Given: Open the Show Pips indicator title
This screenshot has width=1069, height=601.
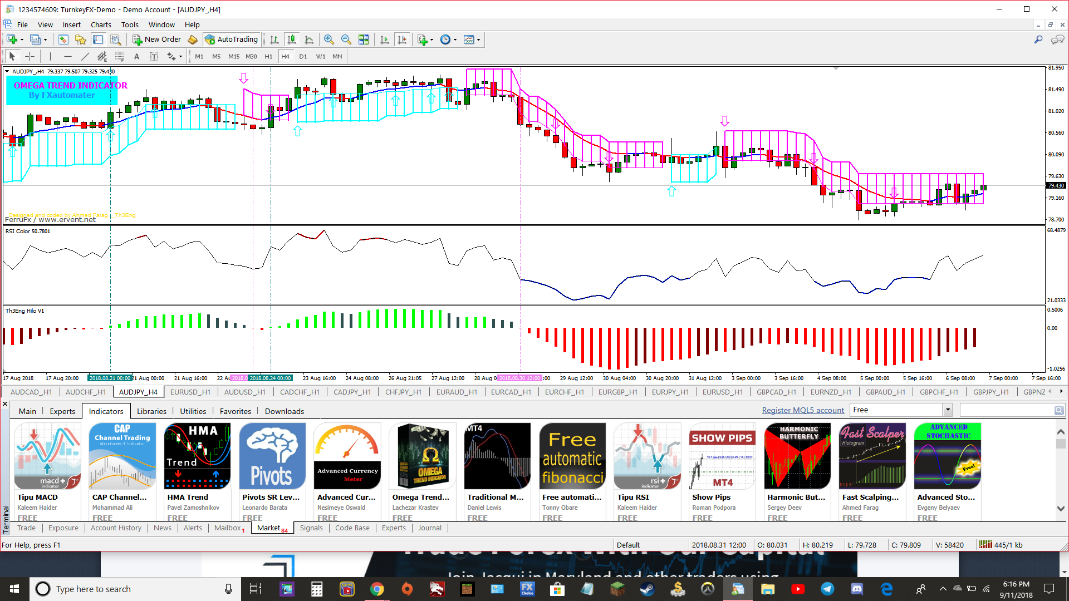Looking at the screenshot, I should (711, 497).
